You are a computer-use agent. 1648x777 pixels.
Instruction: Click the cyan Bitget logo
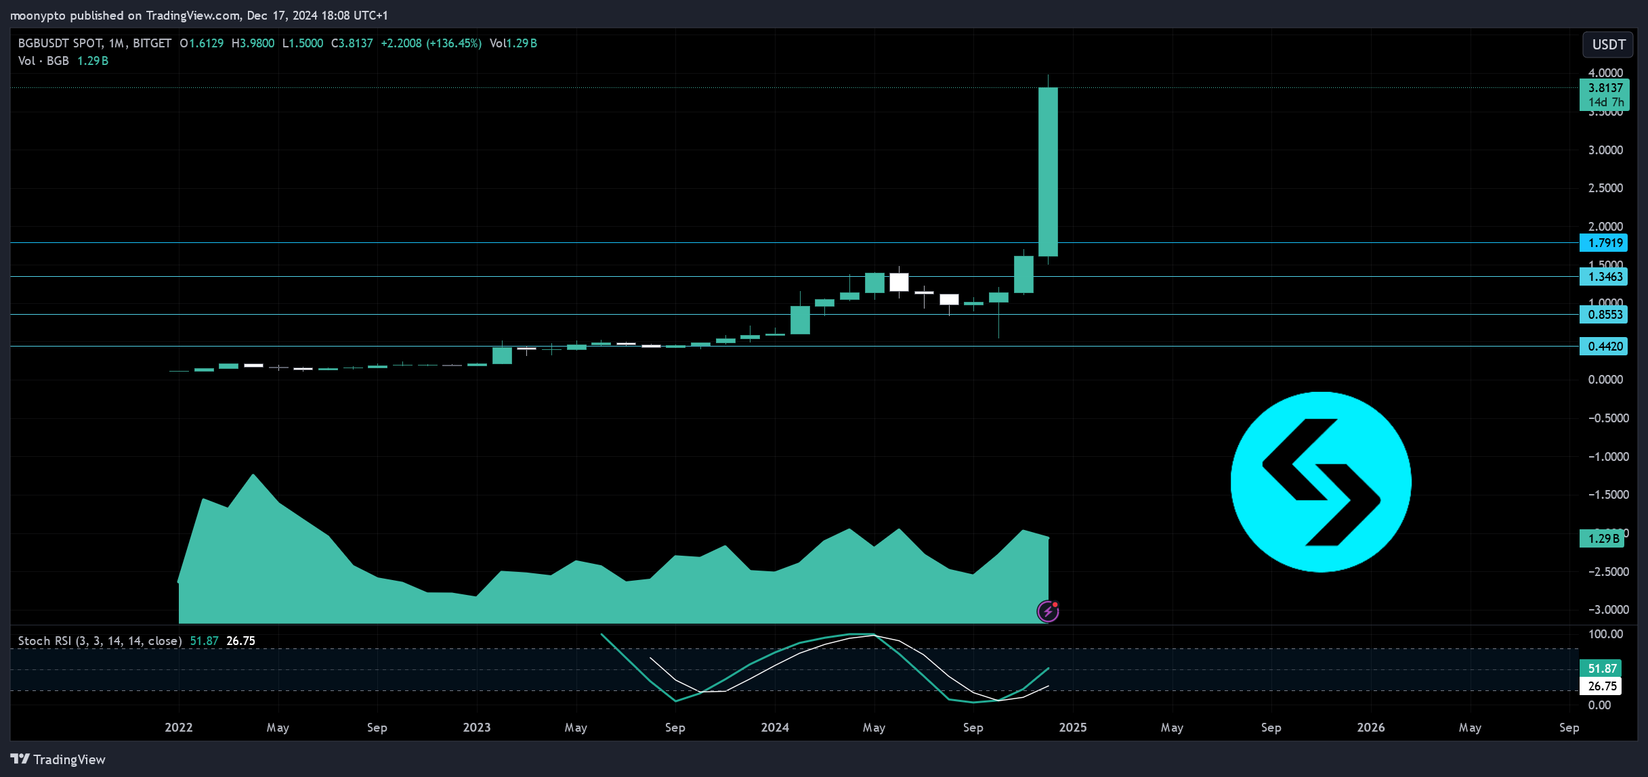pos(1321,482)
